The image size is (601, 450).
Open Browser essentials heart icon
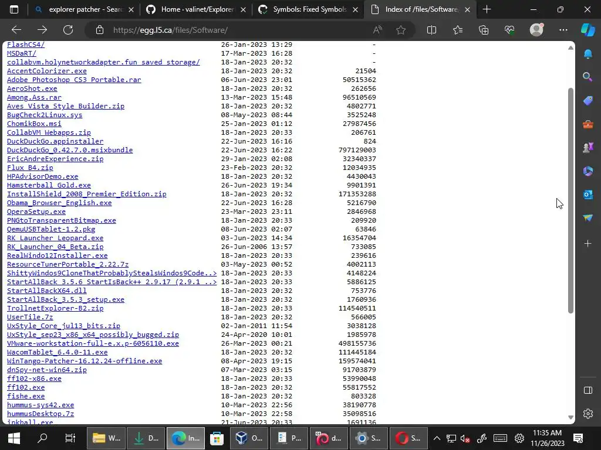[509, 30]
